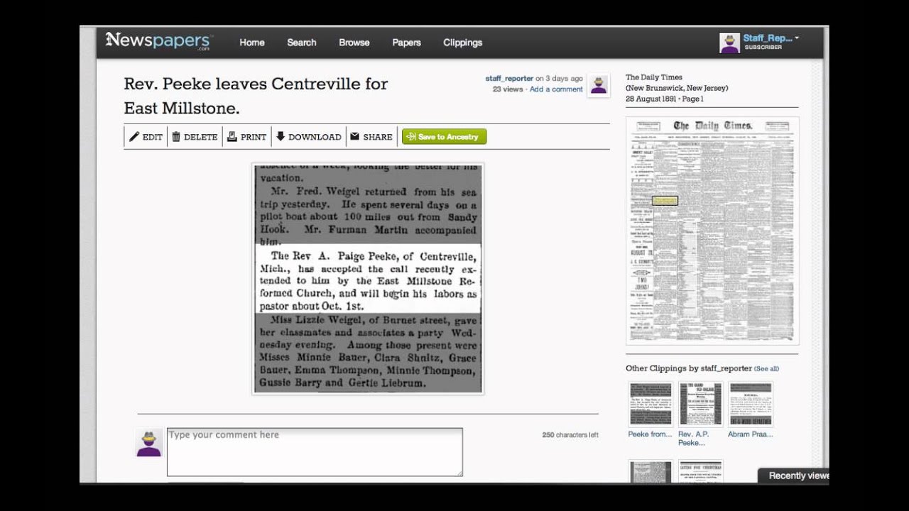Open the Search menu item

[302, 43]
